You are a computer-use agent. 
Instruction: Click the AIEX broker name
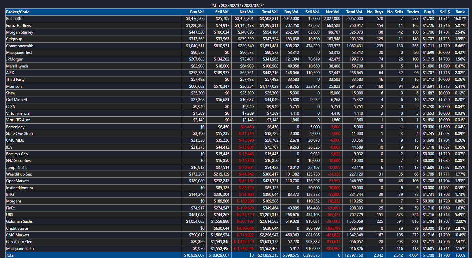coord(10,73)
